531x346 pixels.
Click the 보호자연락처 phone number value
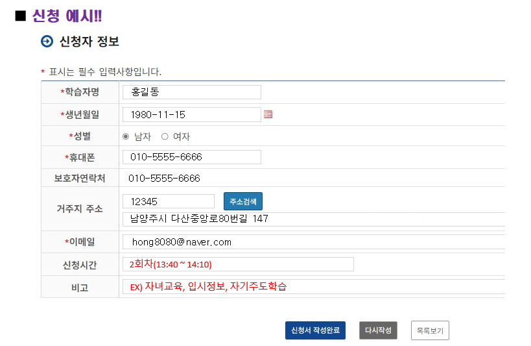click(165, 178)
